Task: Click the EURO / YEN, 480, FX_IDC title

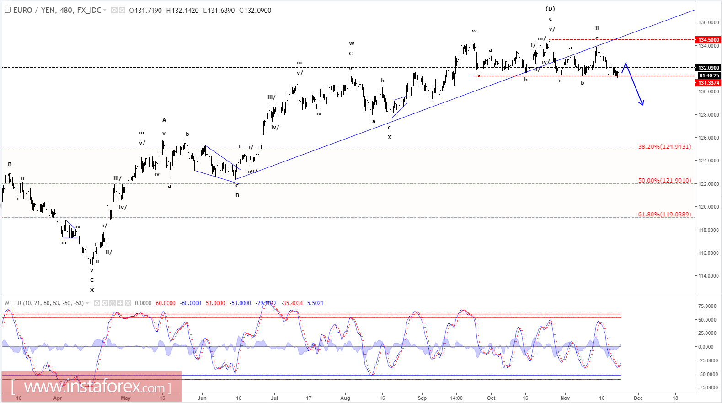Action: tap(57, 10)
